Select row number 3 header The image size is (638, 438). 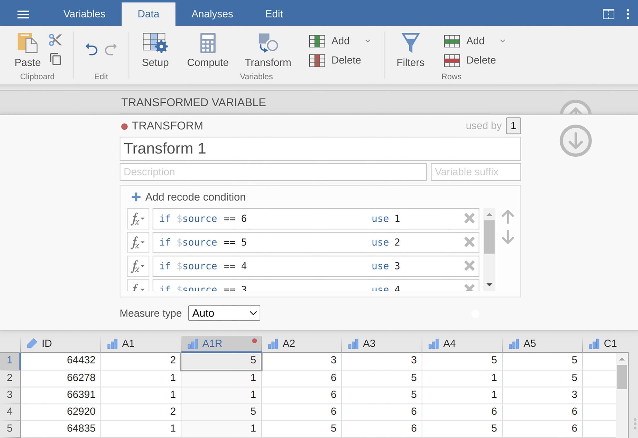click(x=10, y=395)
